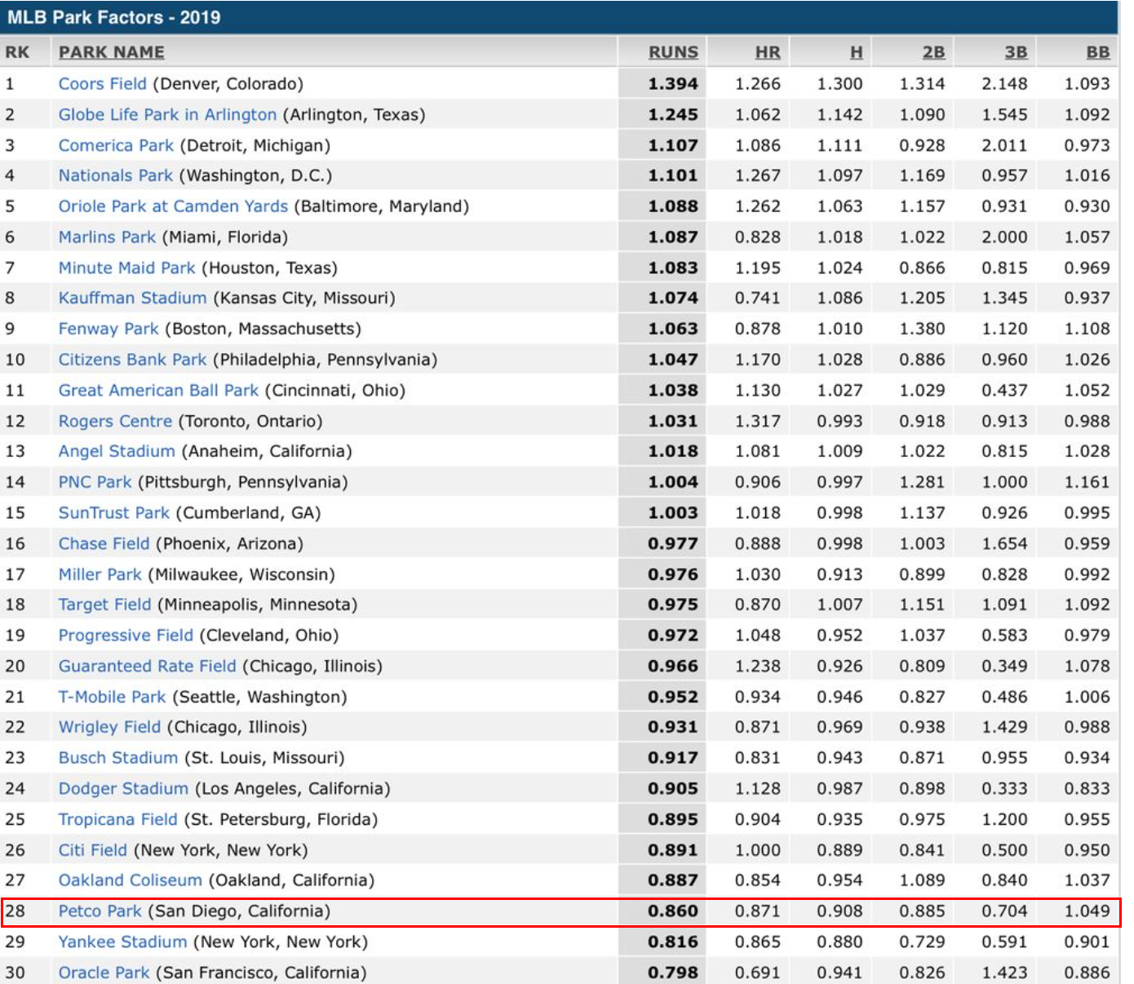This screenshot has height=984, width=1134.
Task: Open Great American Ball Park link
Action: pyautogui.click(x=158, y=390)
